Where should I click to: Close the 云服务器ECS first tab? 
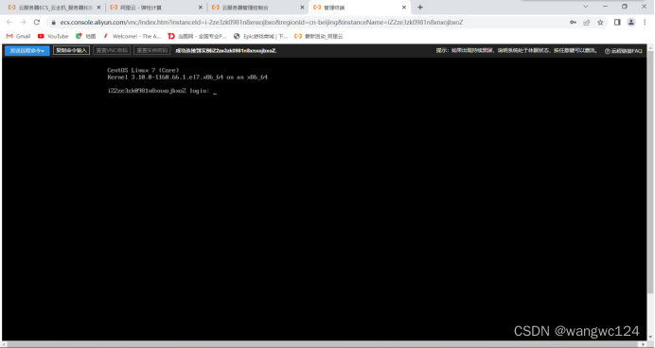(x=98, y=8)
